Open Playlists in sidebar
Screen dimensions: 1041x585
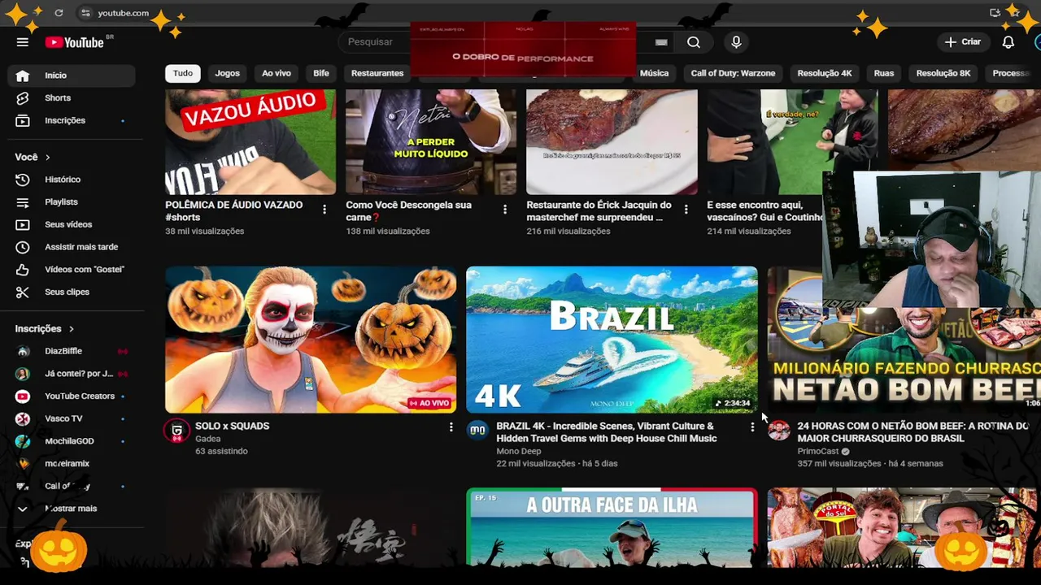72,202
